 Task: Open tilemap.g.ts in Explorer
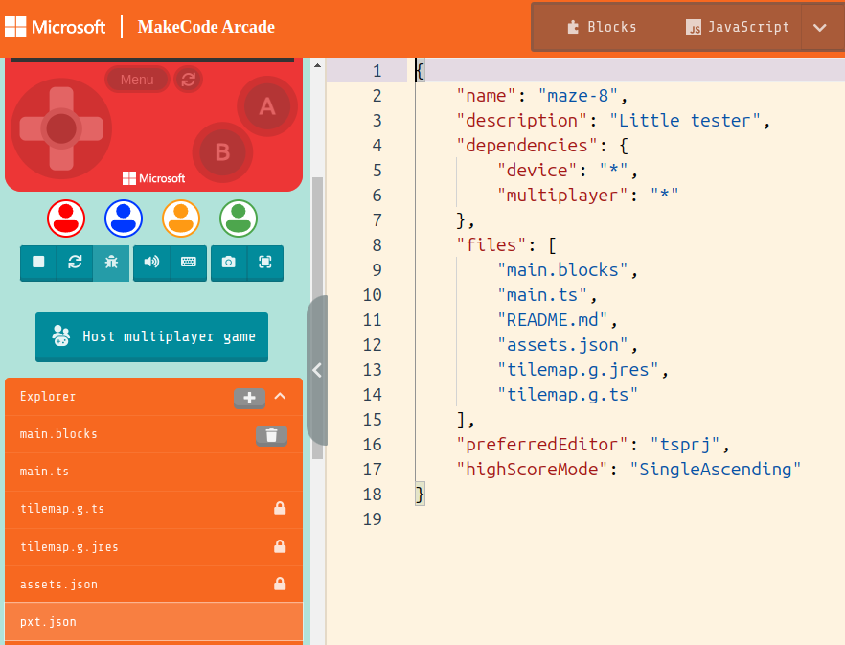(153, 509)
